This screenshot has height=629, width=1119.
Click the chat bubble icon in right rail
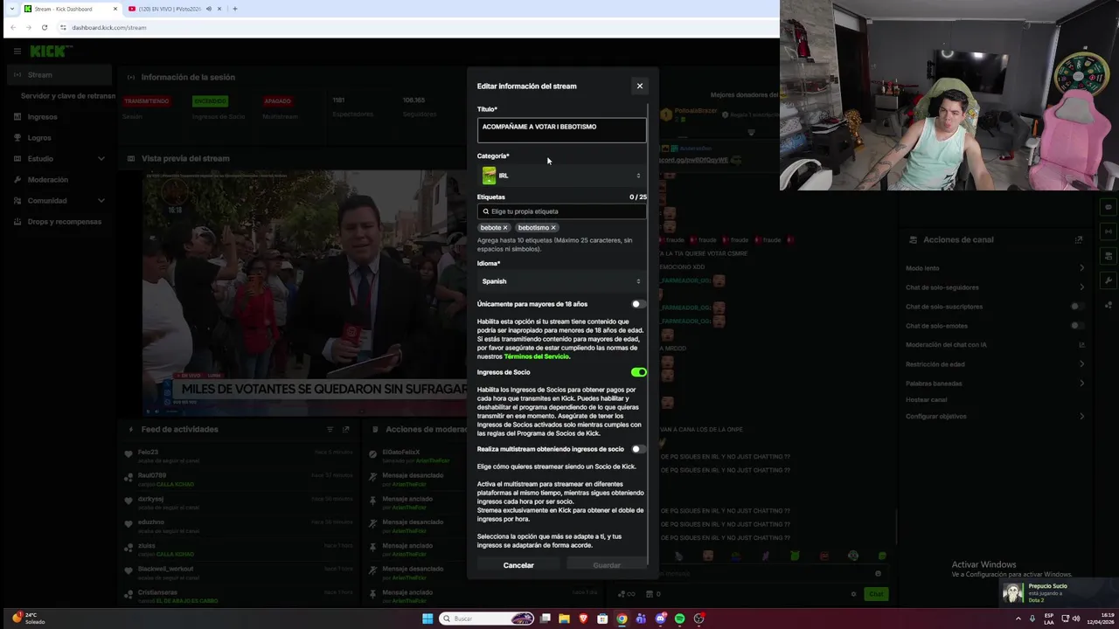[x=1109, y=207]
